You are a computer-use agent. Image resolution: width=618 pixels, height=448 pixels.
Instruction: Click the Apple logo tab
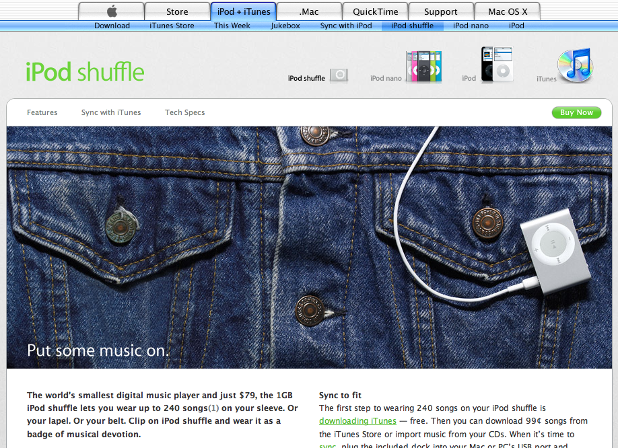tap(112, 11)
